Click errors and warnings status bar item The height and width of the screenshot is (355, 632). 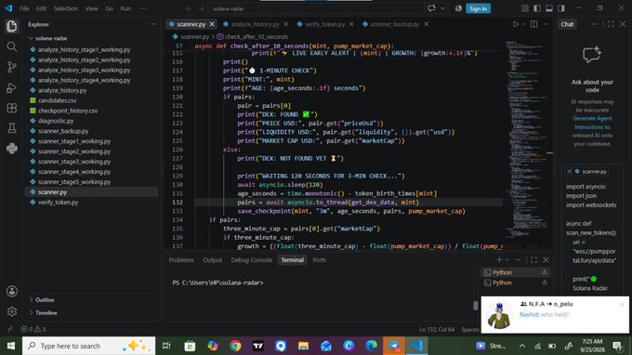click(x=33, y=329)
